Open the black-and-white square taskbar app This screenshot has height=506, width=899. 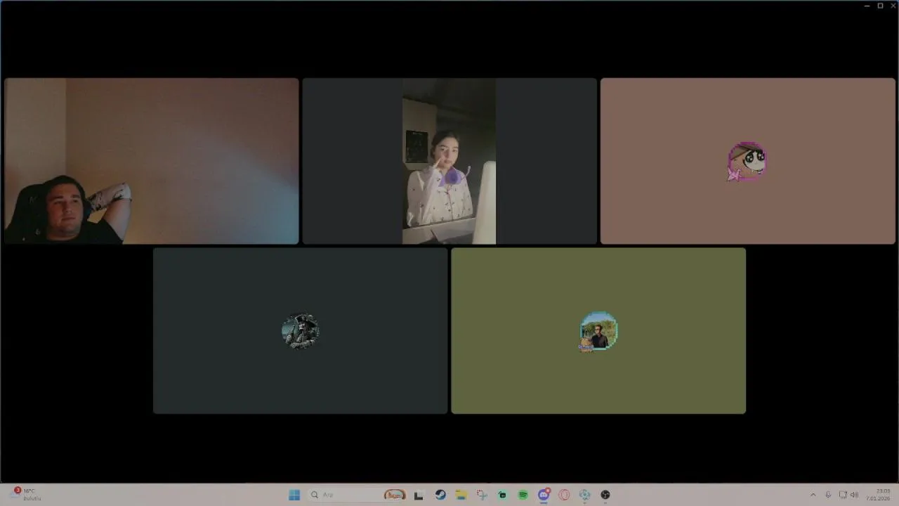[x=419, y=495]
